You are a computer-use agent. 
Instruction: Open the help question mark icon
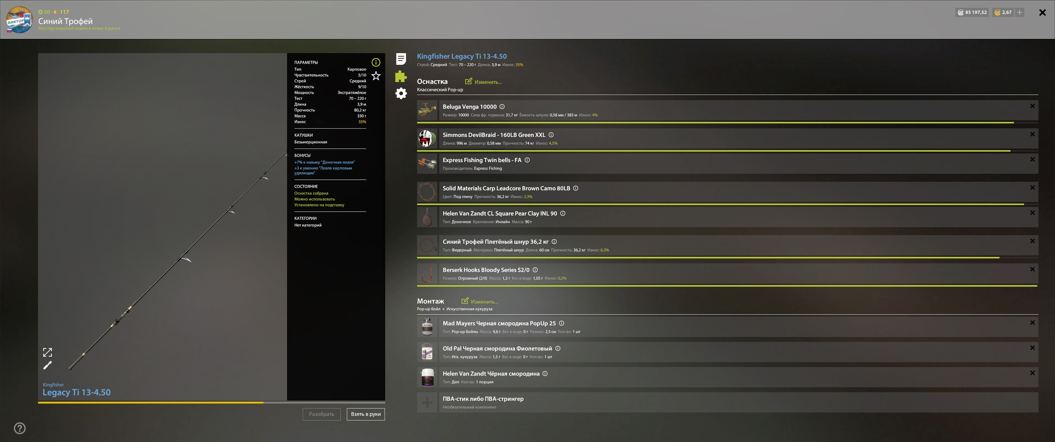(x=20, y=428)
